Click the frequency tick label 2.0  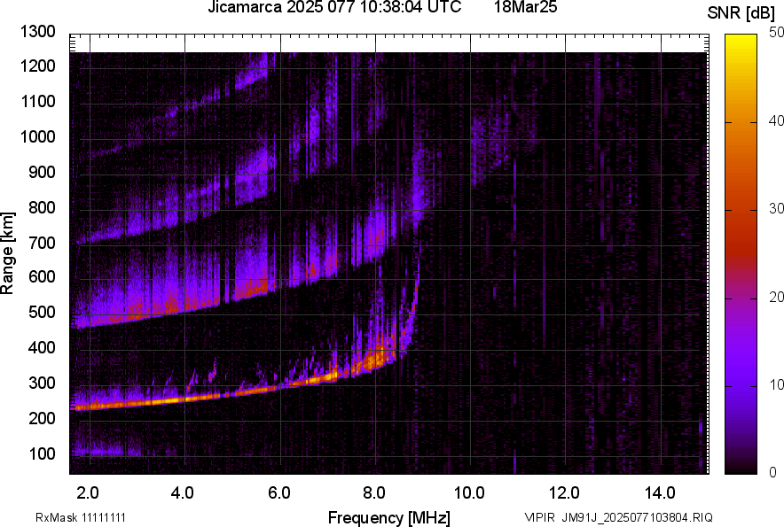[88, 493]
